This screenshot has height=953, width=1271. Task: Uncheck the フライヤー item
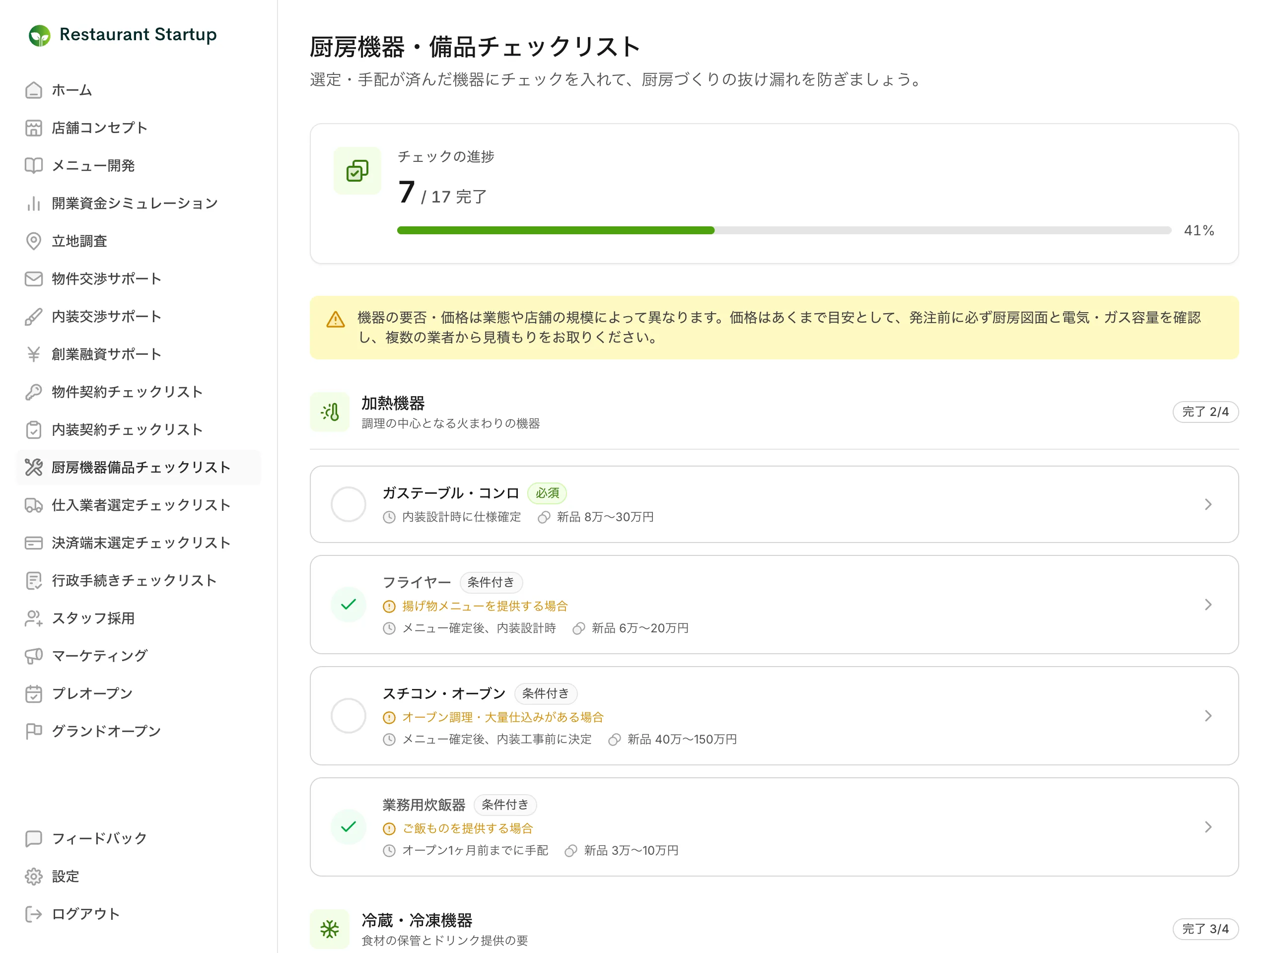348,605
